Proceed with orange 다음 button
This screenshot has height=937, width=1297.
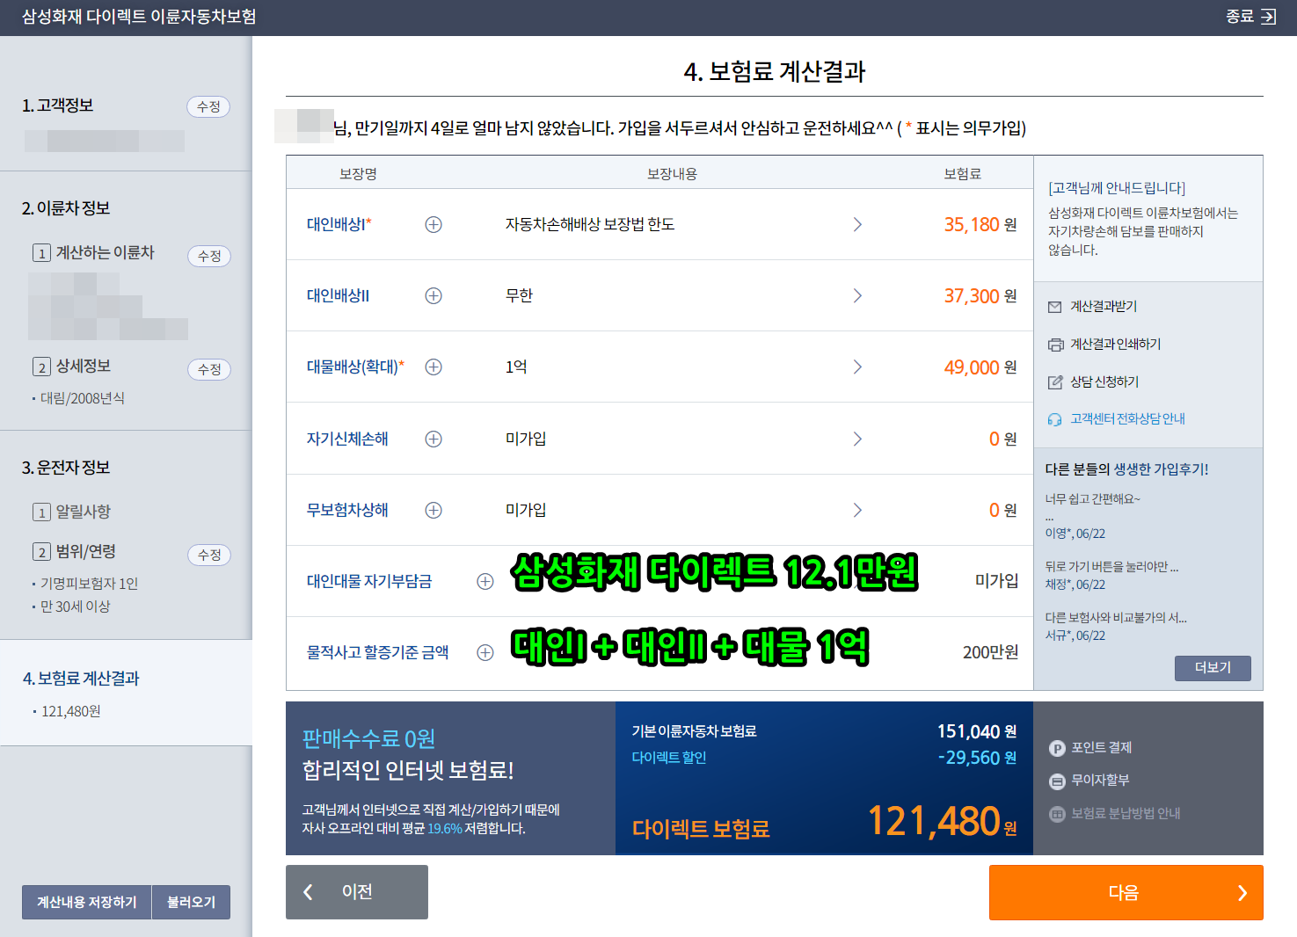pos(1126,892)
